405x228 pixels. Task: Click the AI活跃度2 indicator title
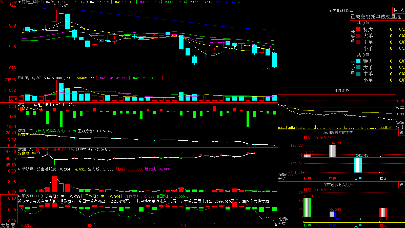[27, 169]
